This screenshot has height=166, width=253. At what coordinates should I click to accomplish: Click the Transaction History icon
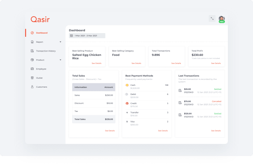coord(32,51)
